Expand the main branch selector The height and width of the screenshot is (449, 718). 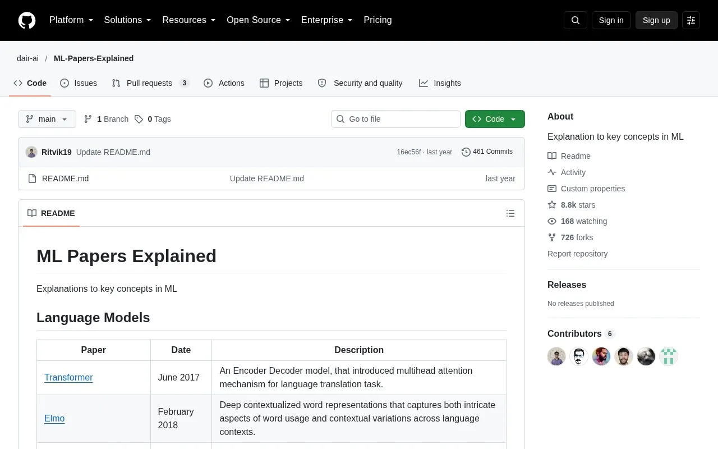pyautogui.click(x=47, y=119)
